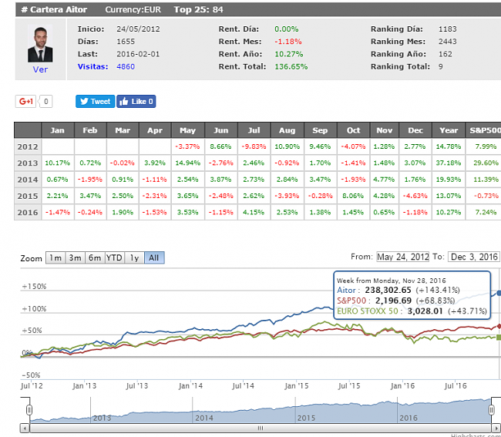The width and height of the screenshot is (501, 437).
Task: Click the 2015 row label
Action: tap(28, 196)
